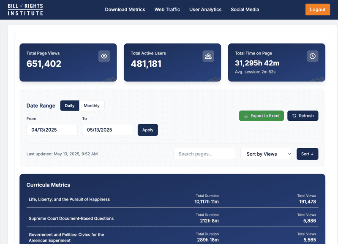Focus the Search pages box

click(205, 154)
